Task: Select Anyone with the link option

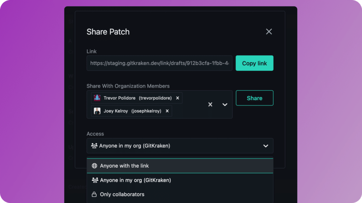Action: tap(180, 166)
